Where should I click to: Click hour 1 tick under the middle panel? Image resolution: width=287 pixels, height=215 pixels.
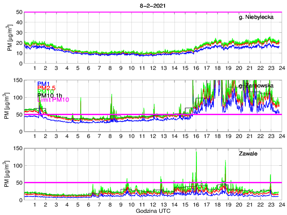point(35,137)
